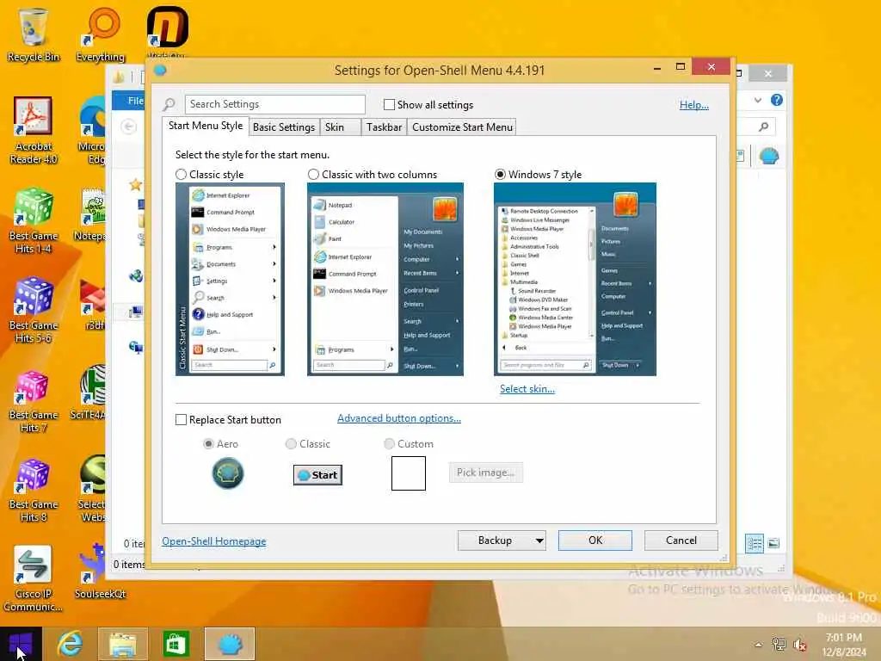Select Classic with two columns option

pyautogui.click(x=313, y=174)
